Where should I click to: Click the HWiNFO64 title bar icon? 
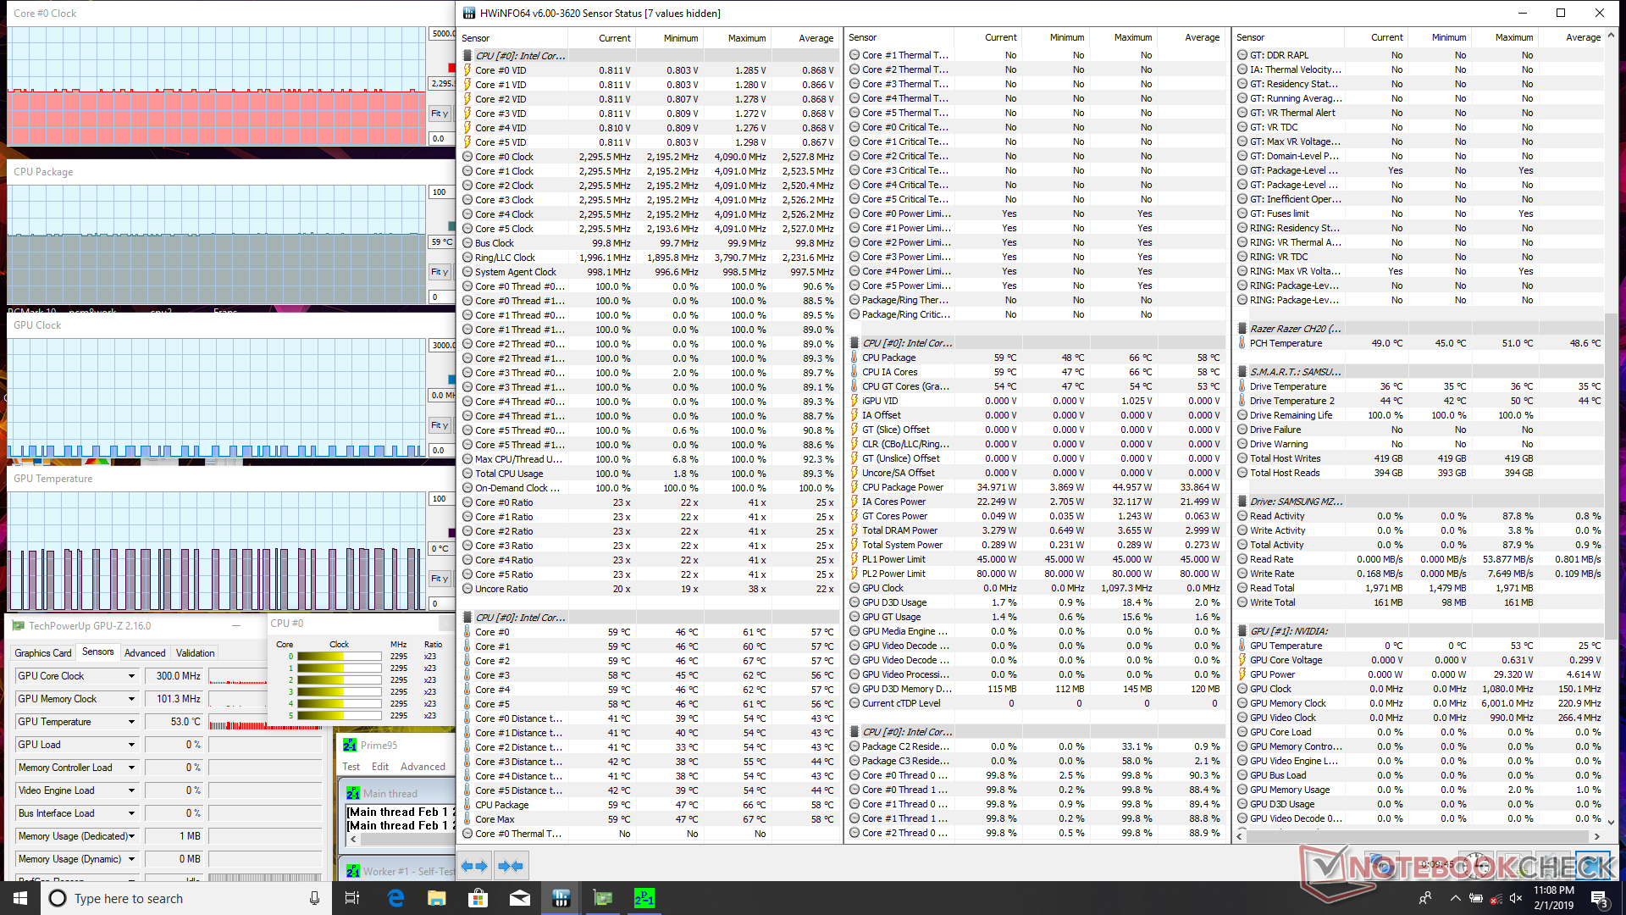[x=469, y=13]
